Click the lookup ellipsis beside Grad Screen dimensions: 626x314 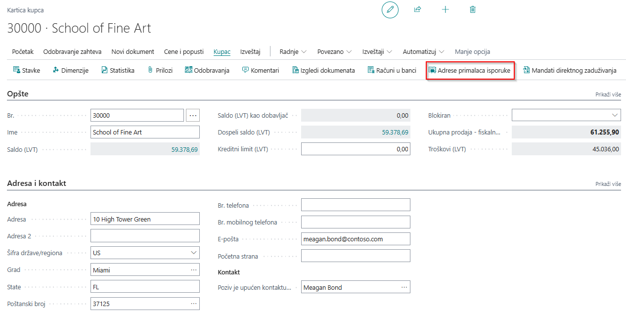click(x=194, y=270)
